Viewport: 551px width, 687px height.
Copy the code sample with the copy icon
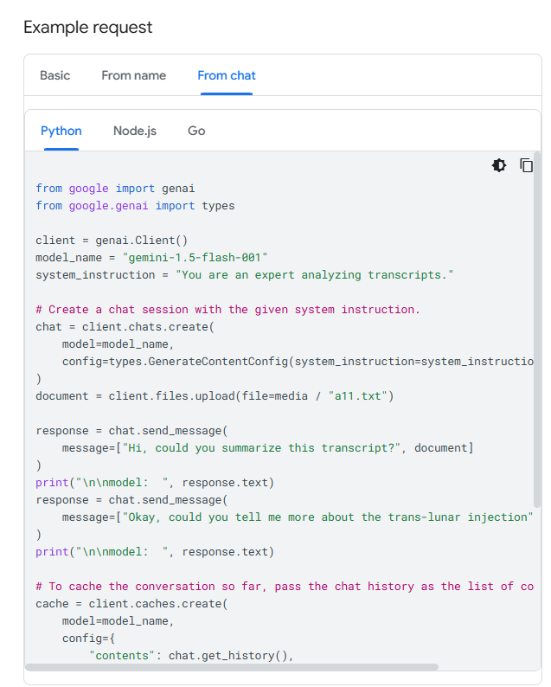[x=526, y=165]
